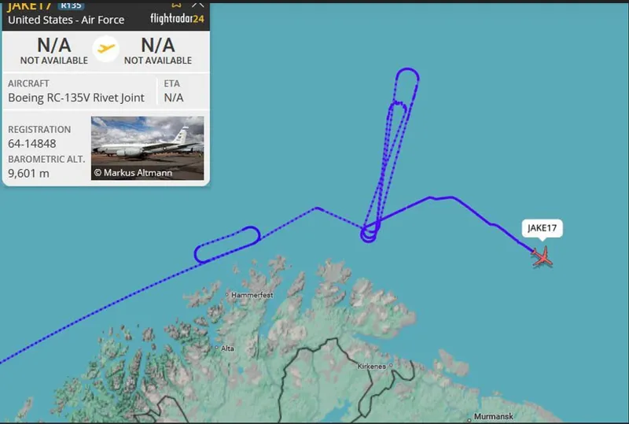
Task: Click the Murmansk city marker
Action: (x=469, y=420)
